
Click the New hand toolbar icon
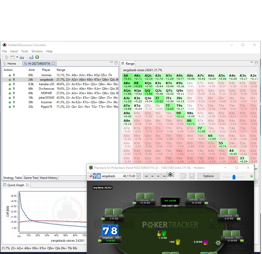13,57
